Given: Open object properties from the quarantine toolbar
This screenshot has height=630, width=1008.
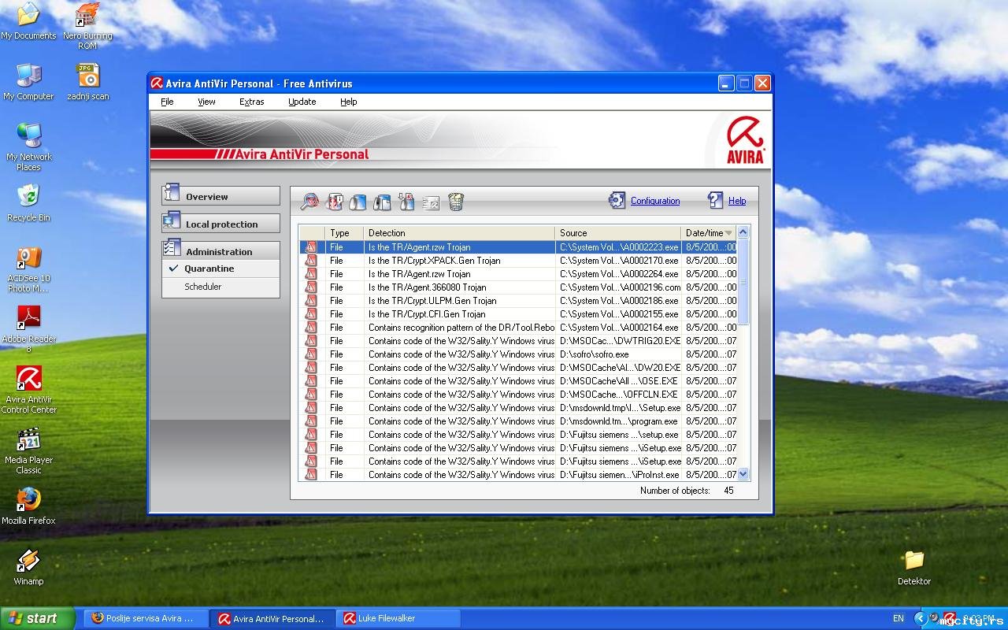Looking at the screenshot, I should [x=334, y=202].
